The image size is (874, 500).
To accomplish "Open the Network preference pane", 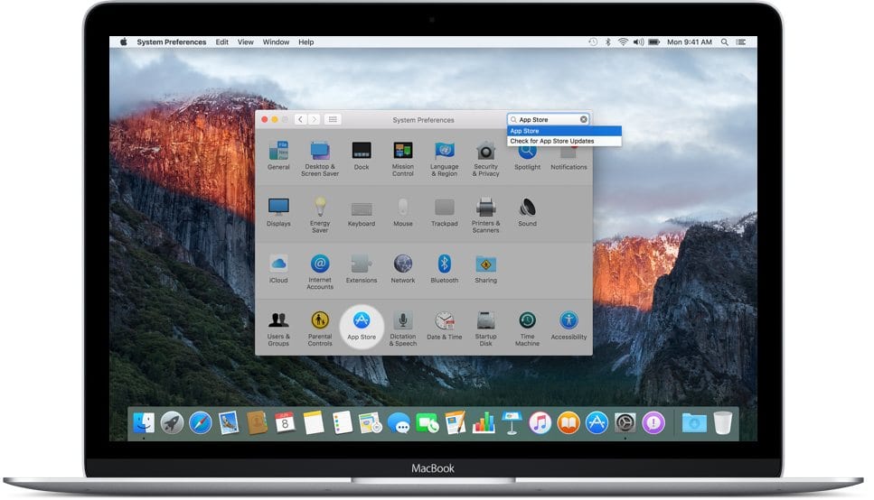I will point(402,269).
